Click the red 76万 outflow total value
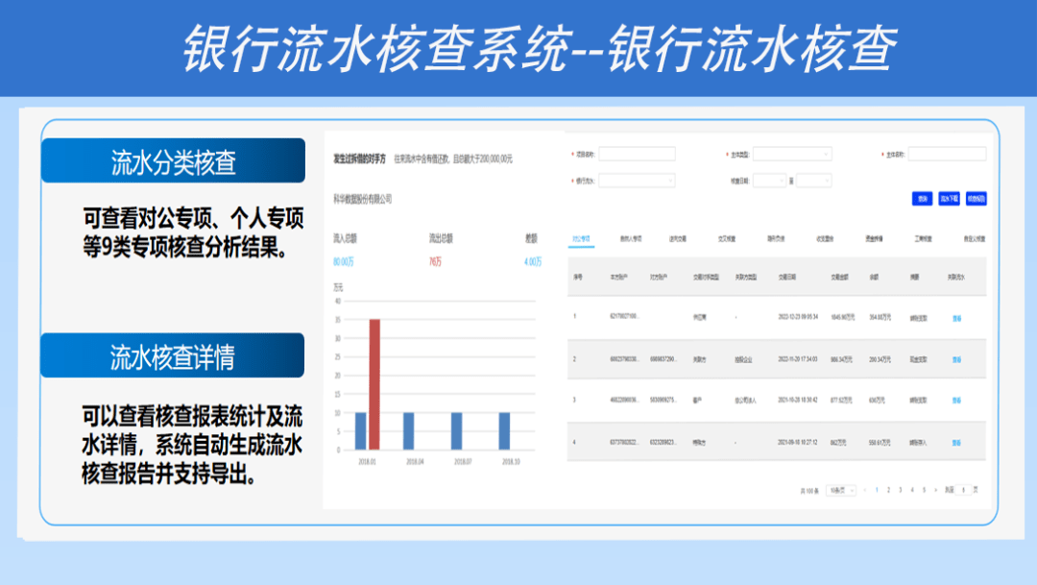 pos(435,262)
